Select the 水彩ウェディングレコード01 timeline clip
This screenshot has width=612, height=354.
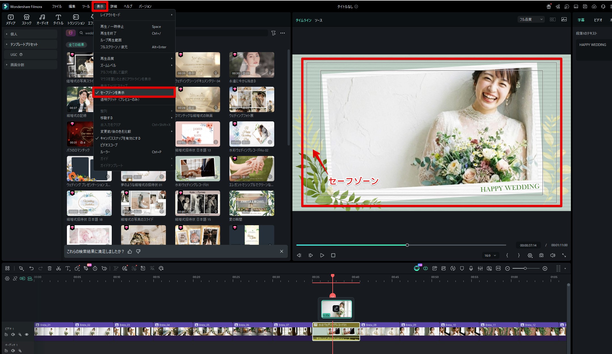pos(336,331)
